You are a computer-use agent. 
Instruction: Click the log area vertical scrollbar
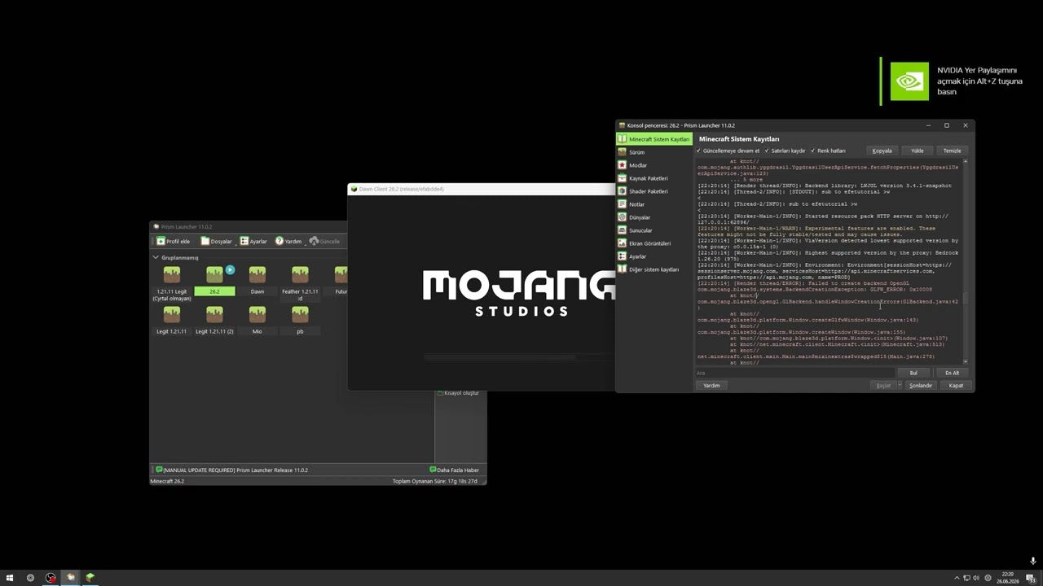click(x=966, y=260)
